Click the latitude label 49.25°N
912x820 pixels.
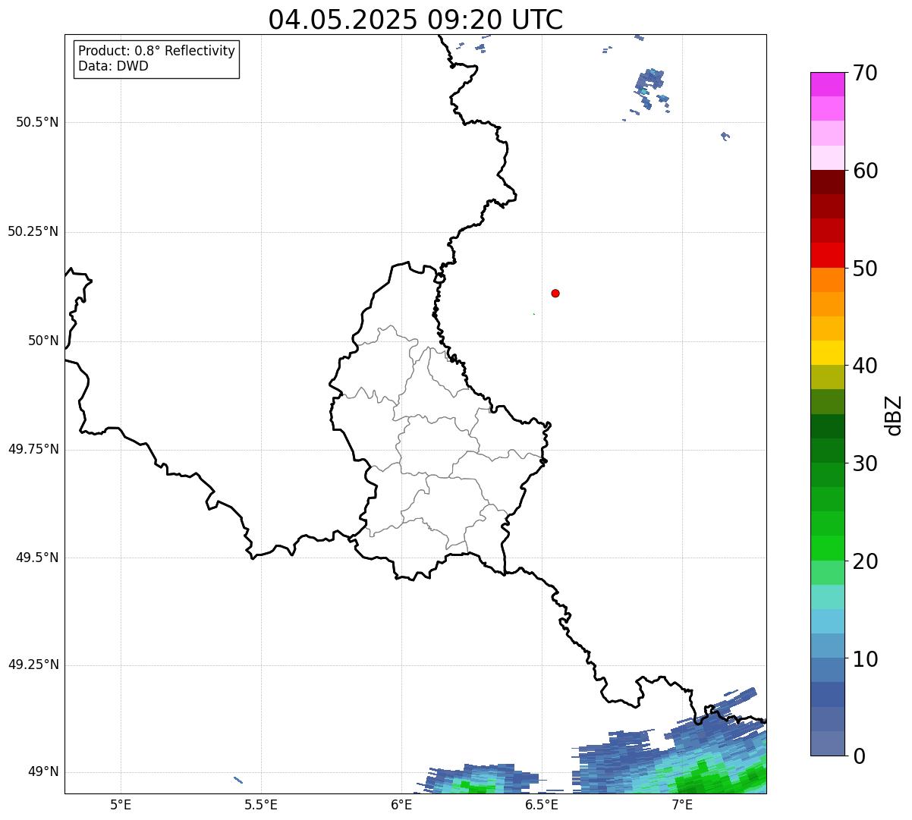33,665
